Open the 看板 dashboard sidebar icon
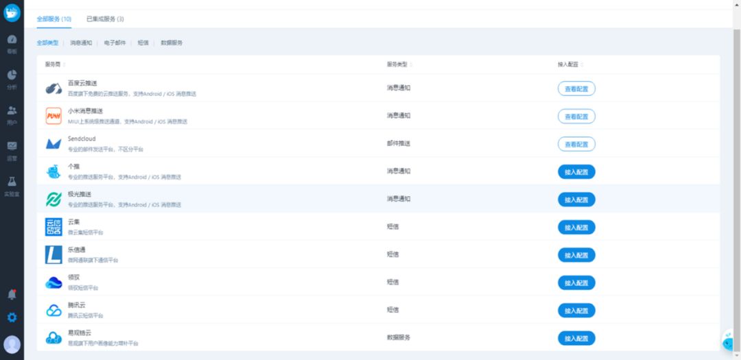Image resolution: width=741 pixels, height=360 pixels. [12, 43]
